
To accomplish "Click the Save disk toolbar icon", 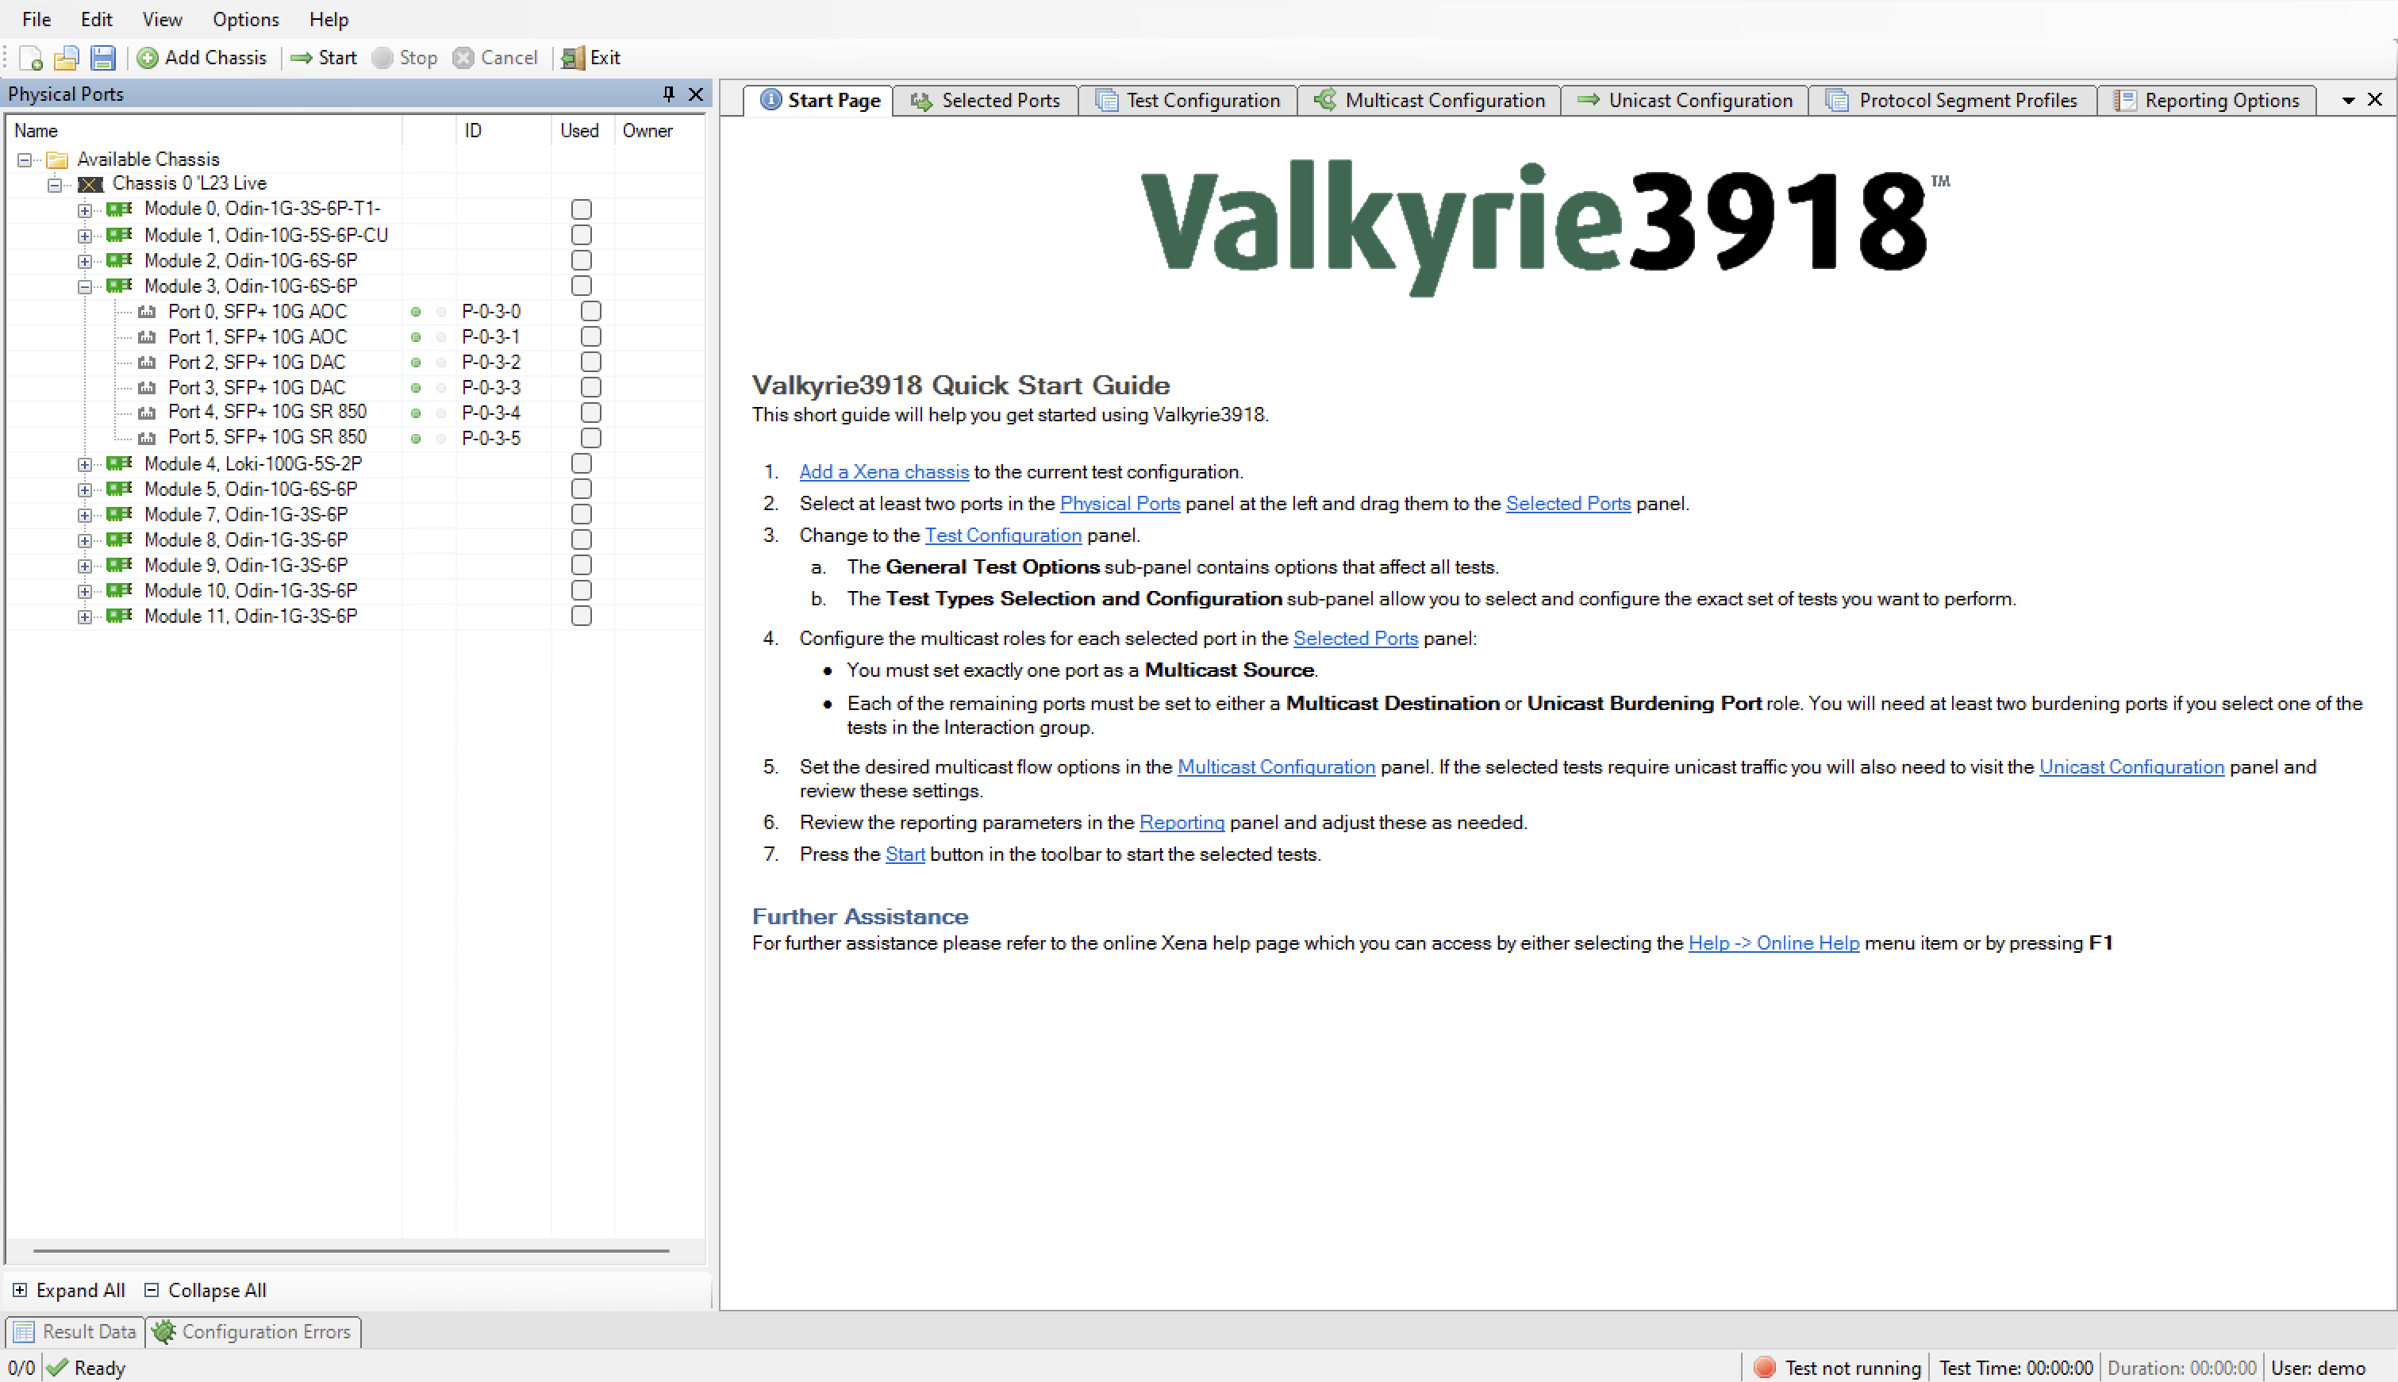I will click(102, 58).
